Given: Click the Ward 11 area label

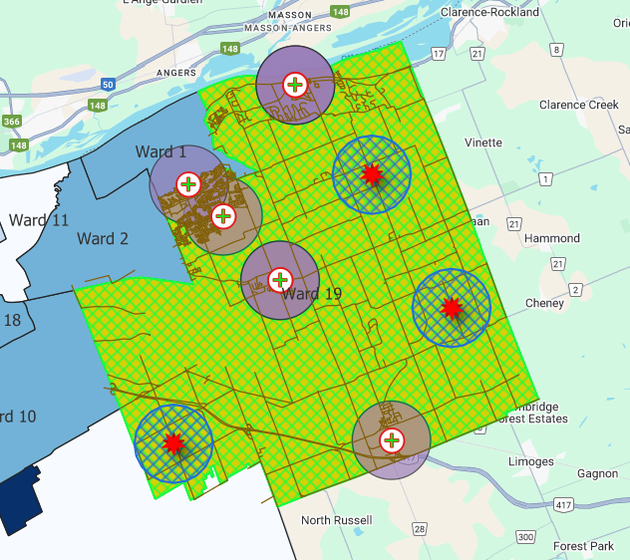Looking at the screenshot, I should point(38,219).
